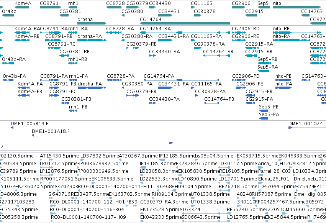Select the DME1-005B19.F clone label
The height and width of the screenshot is (223, 326).
pos(29,124)
